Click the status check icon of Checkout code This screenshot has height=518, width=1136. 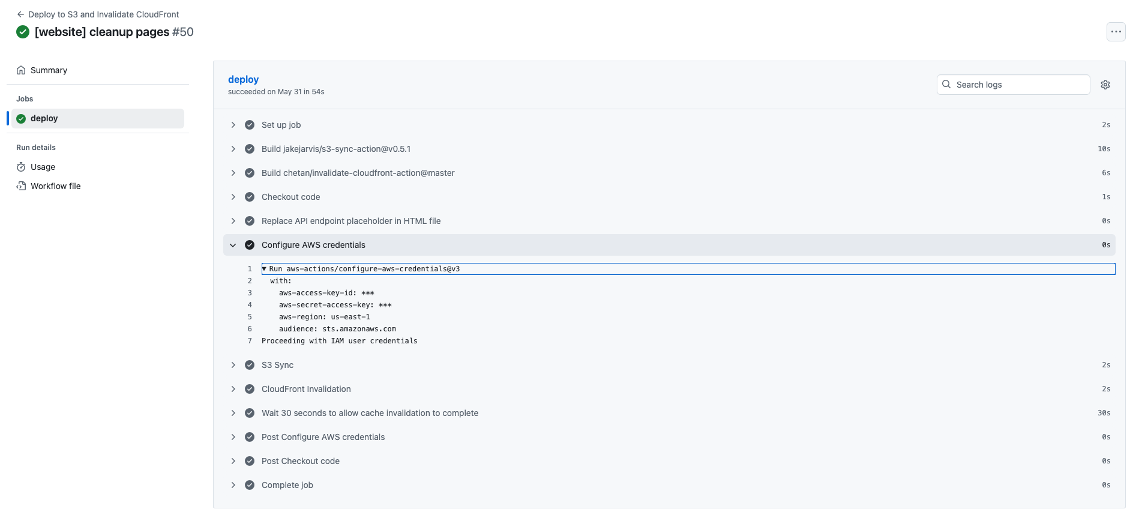250,197
